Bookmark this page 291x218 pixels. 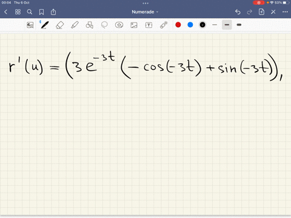41,12
